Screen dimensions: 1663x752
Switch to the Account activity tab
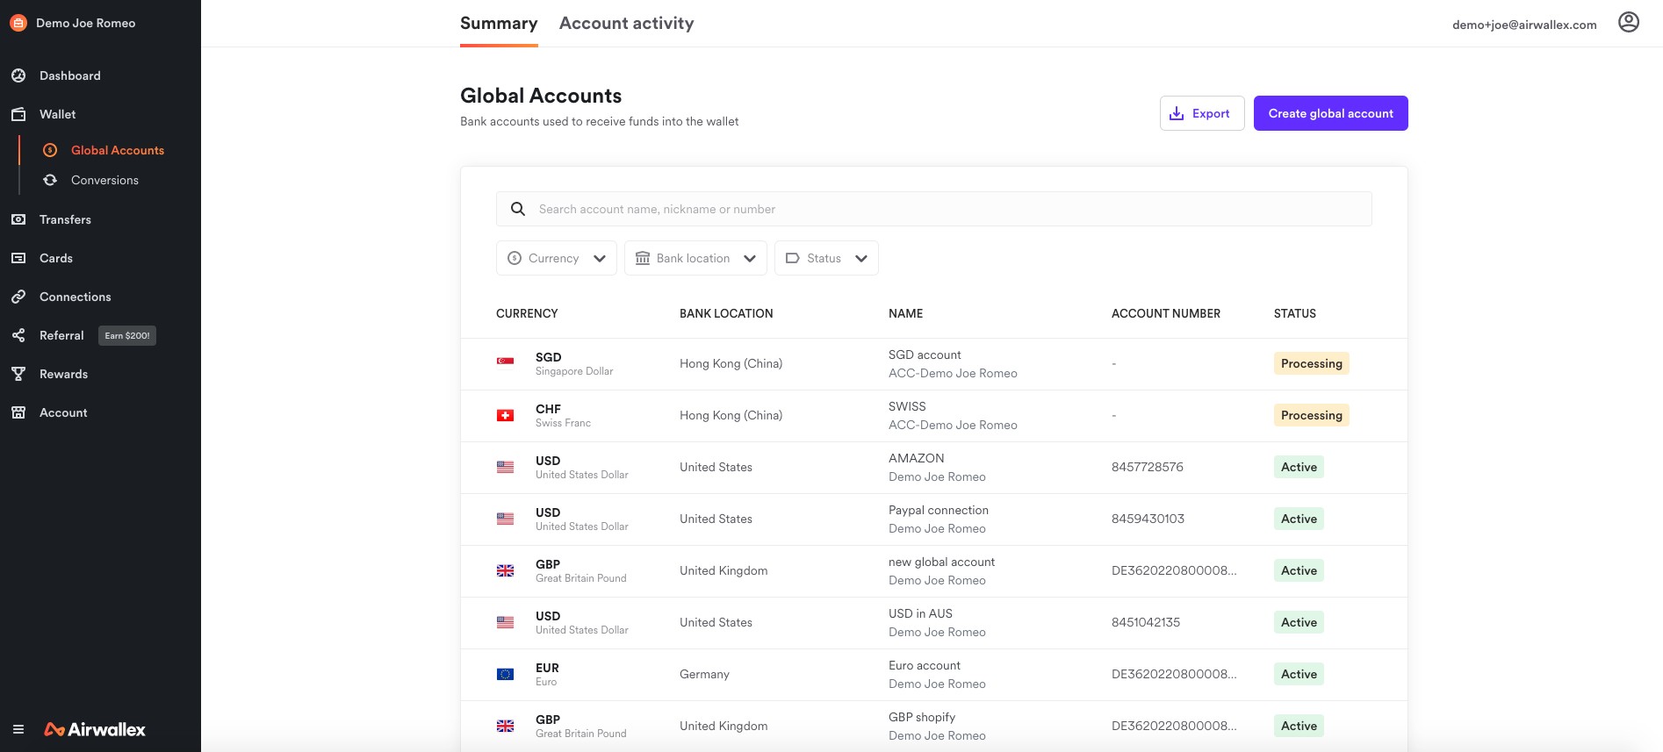click(x=627, y=24)
